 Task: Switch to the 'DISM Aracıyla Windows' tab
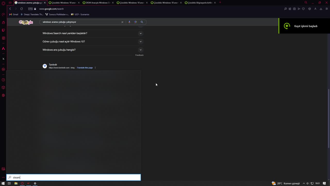pyautogui.click(x=97, y=3)
